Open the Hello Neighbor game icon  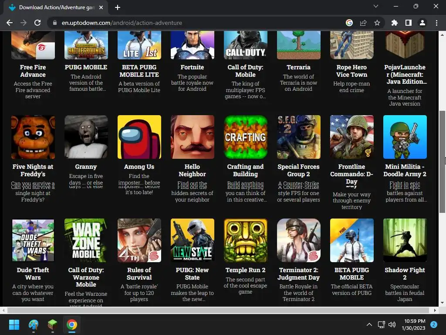pyautogui.click(x=192, y=137)
